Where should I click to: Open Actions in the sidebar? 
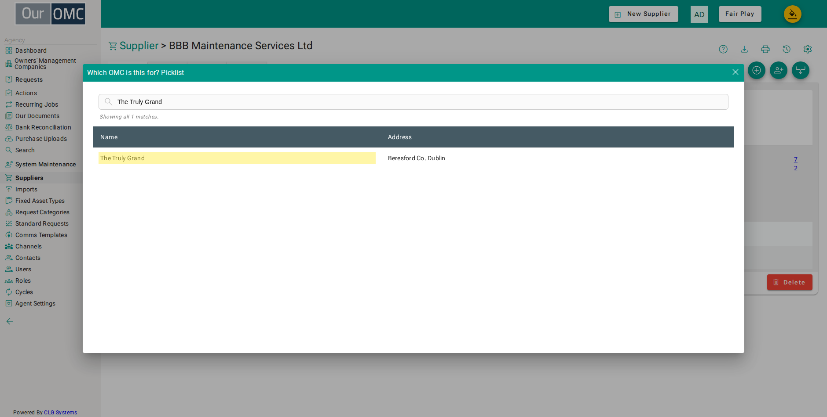(x=26, y=93)
